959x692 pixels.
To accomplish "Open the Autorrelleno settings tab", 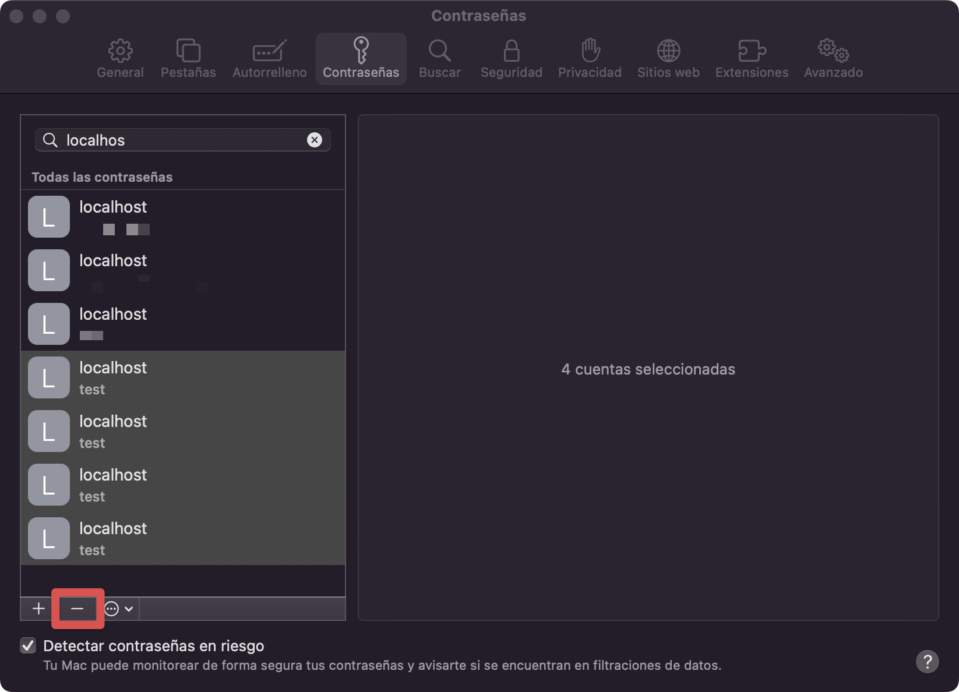I will coord(269,59).
